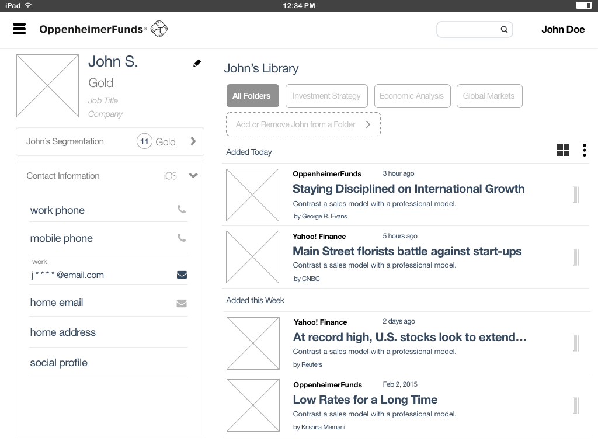This screenshot has height=448, width=598.
Task: Tap the Job Title text
Action: tap(103, 100)
